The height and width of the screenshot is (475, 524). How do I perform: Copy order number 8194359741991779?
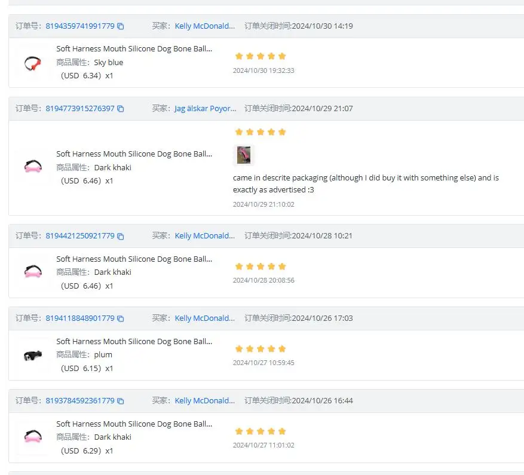point(121,26)
